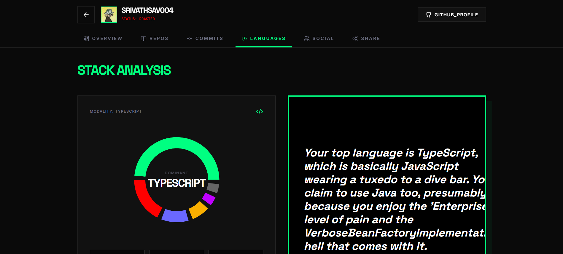Click the code brackets icon in modality card
The image size is (563, 254).
point(260,111)
